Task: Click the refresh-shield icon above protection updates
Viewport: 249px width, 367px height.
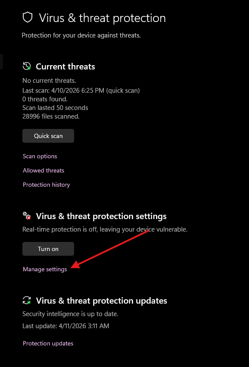Action: pyautogui.click(x=26, y=300)
